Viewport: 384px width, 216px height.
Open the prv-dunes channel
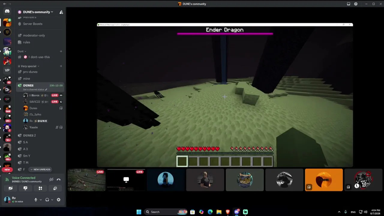(30, 72)
